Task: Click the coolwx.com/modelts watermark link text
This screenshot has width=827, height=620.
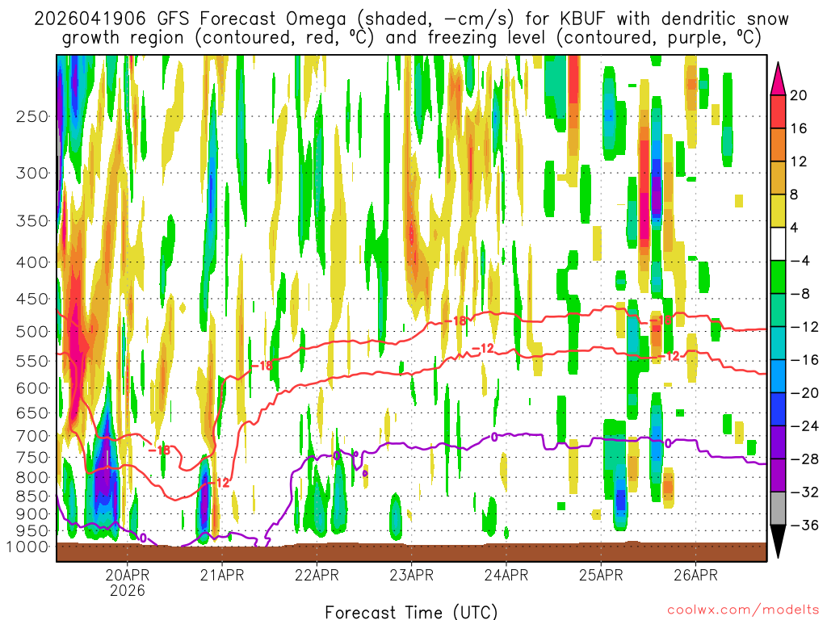Action: (x=743, y=610)
